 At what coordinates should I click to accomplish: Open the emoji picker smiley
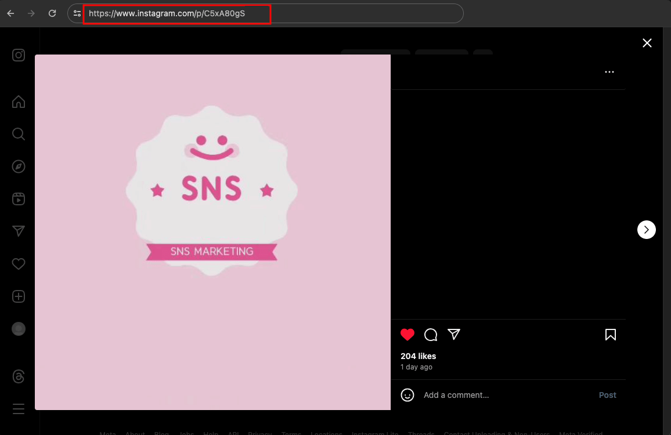coord(407,395)
